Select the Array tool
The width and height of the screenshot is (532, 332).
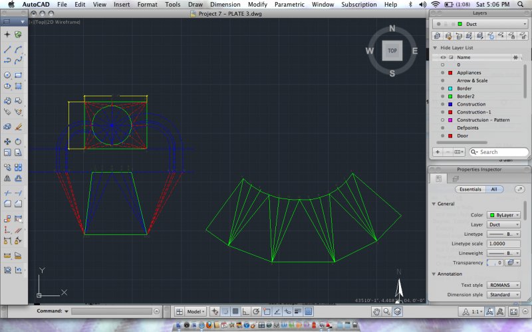19,167
